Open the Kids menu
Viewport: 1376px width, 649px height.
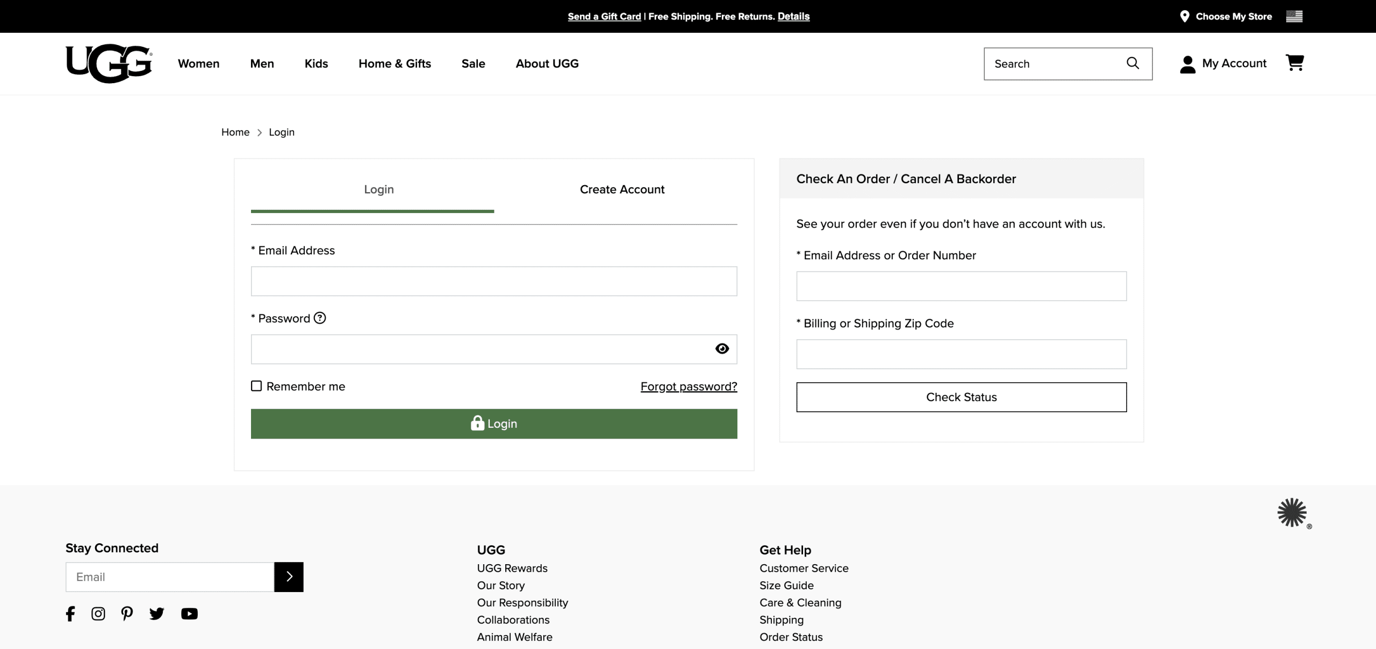[316, 63]
